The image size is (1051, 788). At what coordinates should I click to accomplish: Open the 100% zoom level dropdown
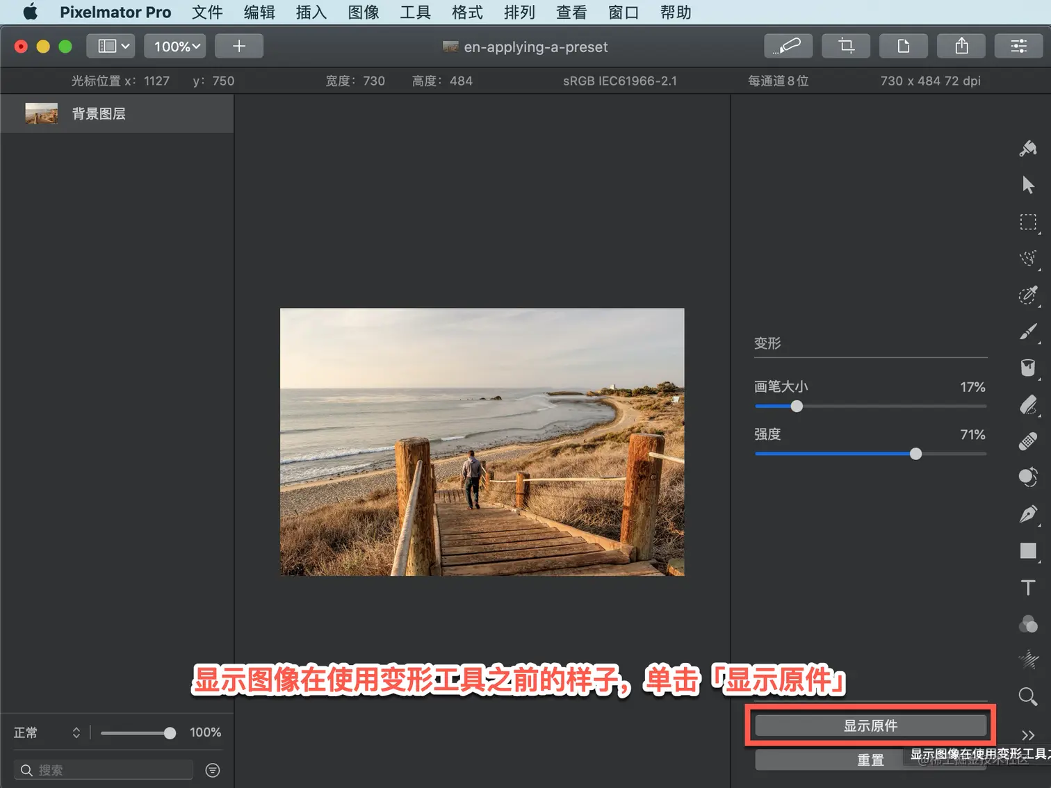175,46
